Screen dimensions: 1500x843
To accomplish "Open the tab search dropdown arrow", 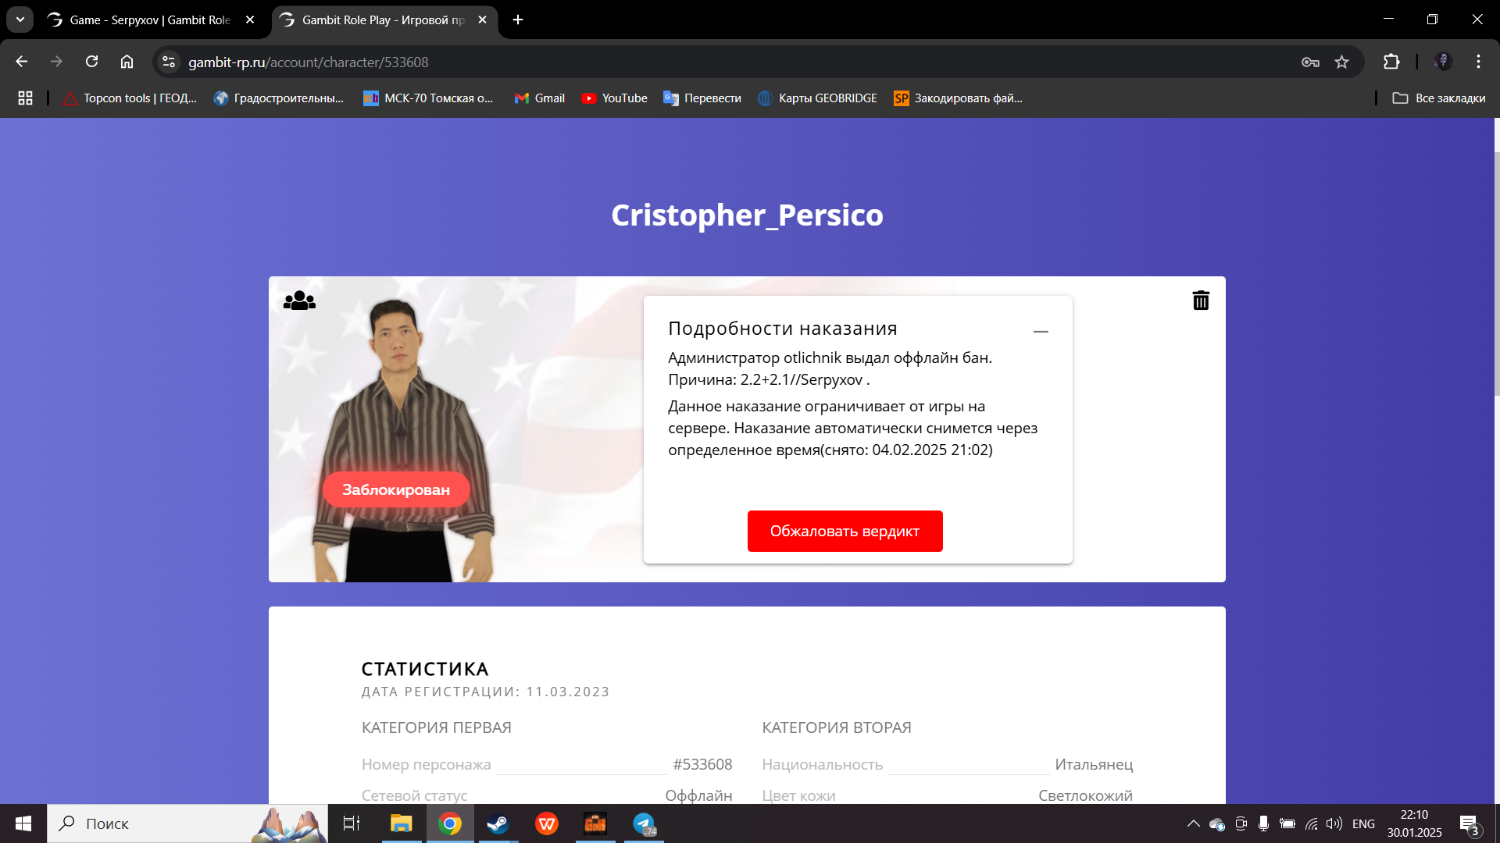I will 20,20.
